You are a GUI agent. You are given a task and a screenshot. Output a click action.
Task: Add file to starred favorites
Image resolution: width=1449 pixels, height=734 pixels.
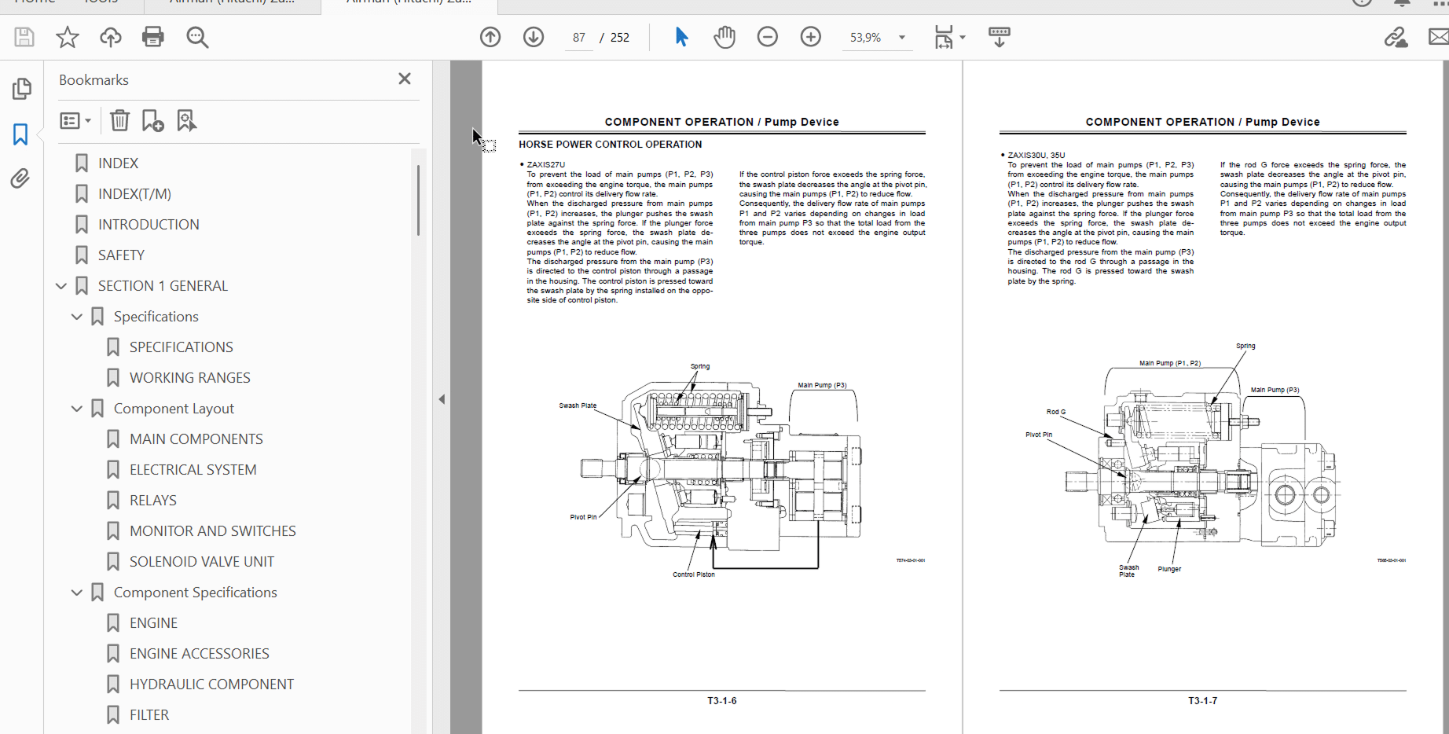[x=68, y=37]
